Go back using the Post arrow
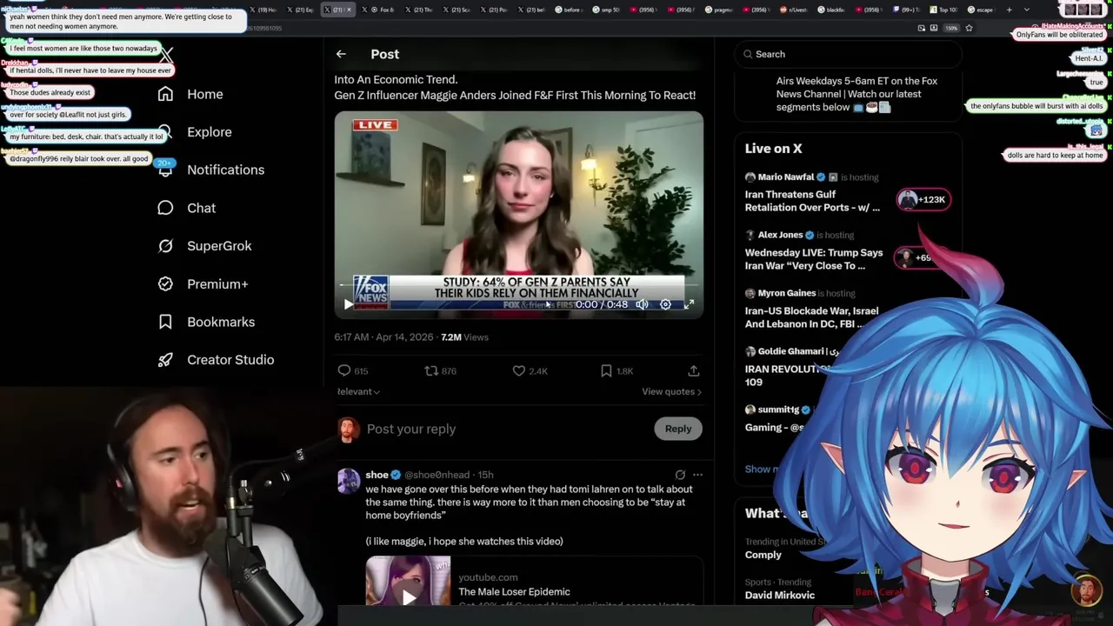The image size is (1113, 626). [x=341, y=54]
